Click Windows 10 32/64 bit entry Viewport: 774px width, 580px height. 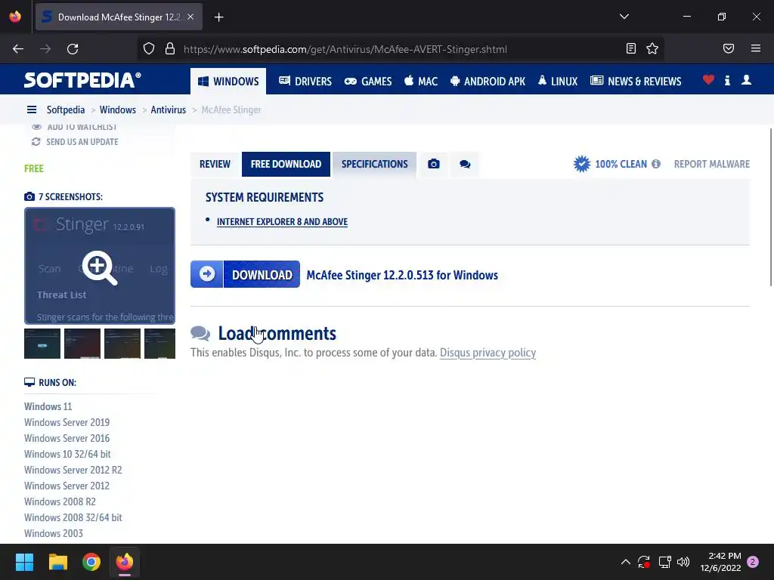click(x=67, y=454)
